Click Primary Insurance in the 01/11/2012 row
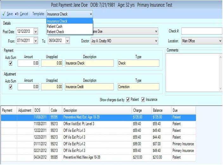 pyautogui.click(x=183, y=144)
